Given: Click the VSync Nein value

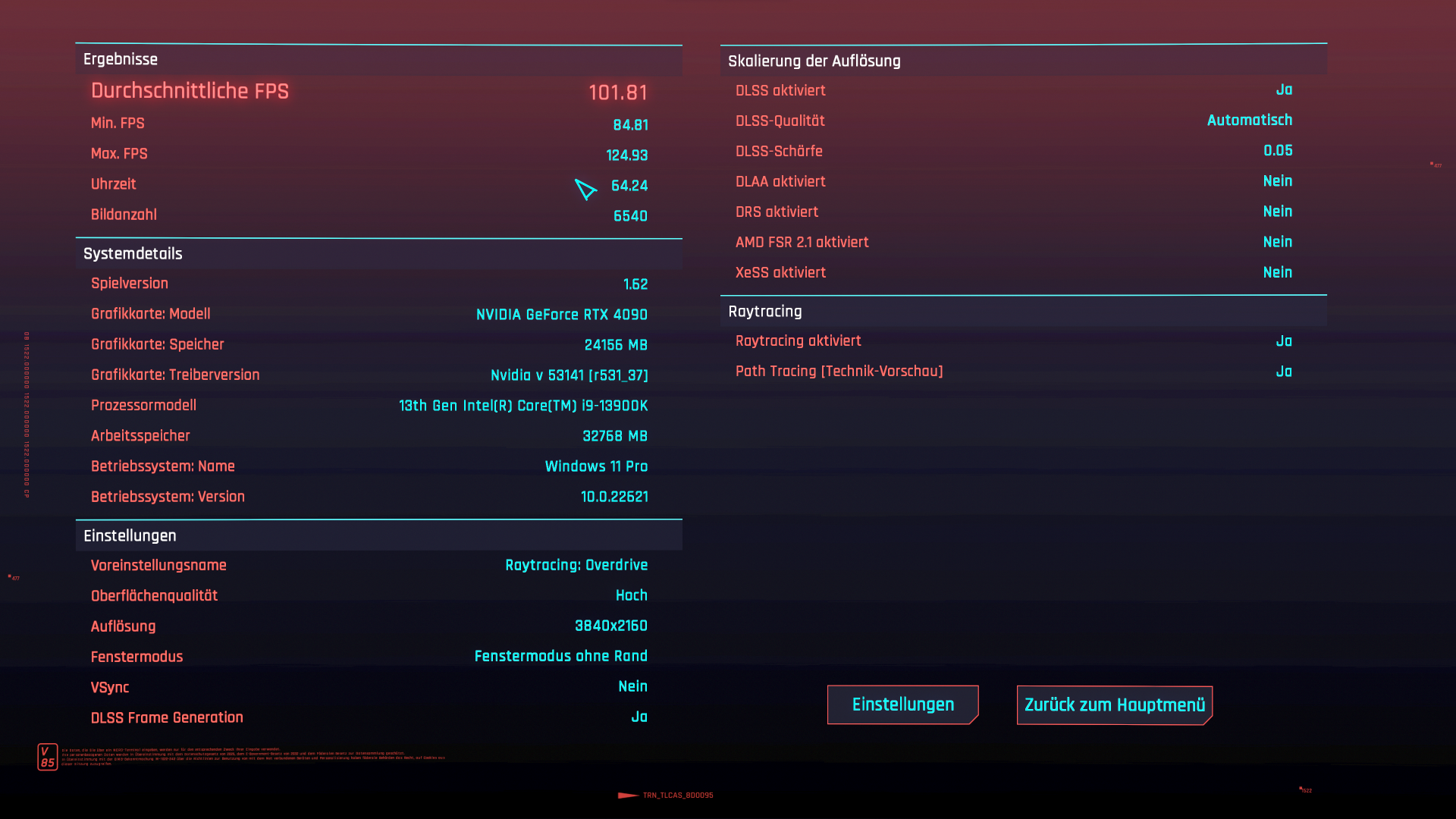Looking at the screenshot, I should (x=632, y=686).
